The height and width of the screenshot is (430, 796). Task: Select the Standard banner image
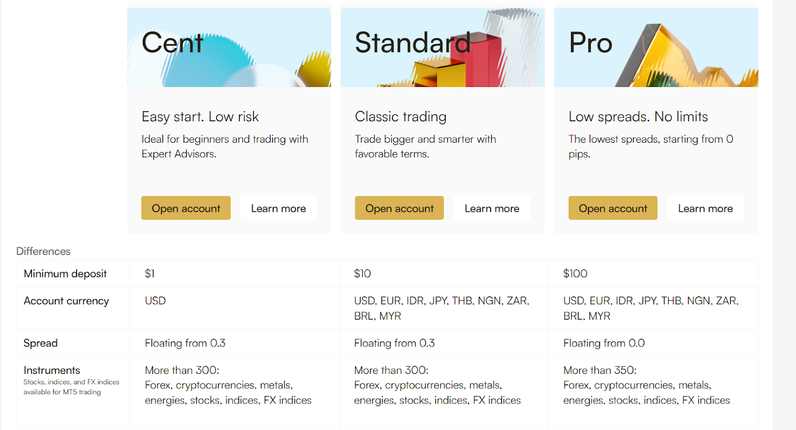coord(443,47)
